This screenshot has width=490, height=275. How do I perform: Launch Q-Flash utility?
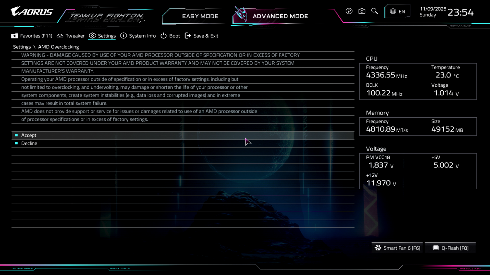[x=451, y=248]
